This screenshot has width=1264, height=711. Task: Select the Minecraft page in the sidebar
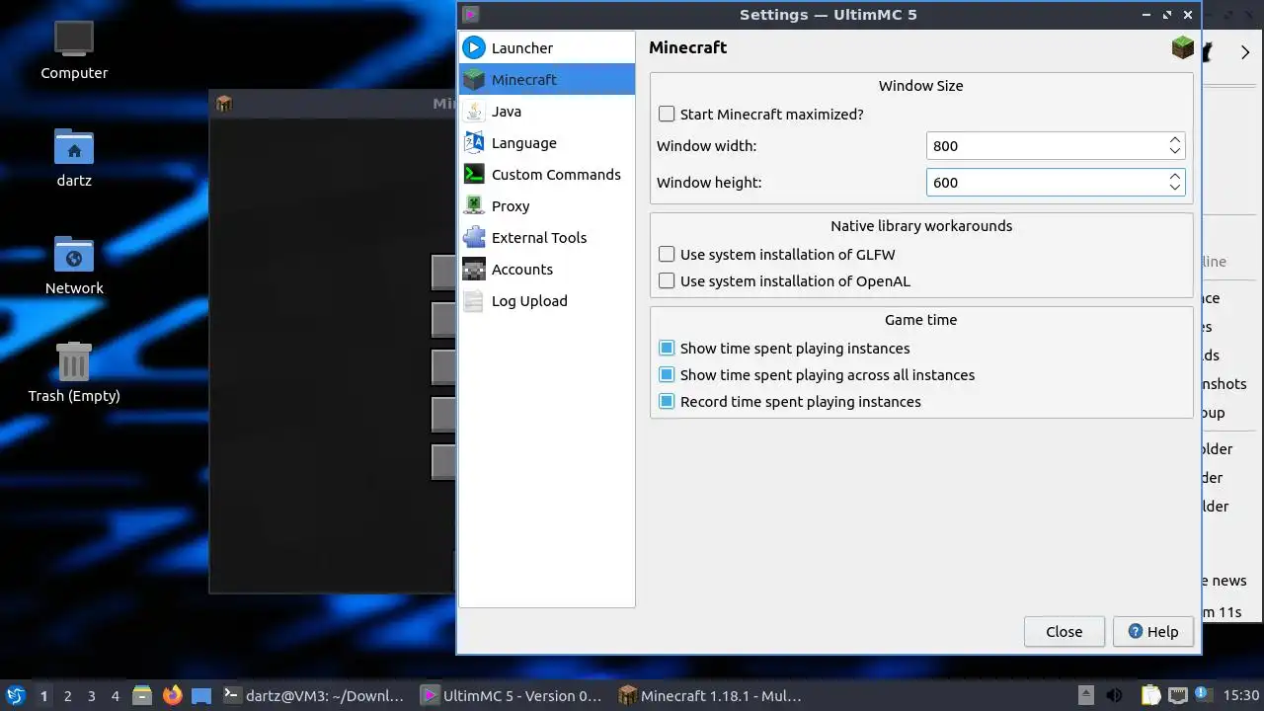(x=546, y=79)
